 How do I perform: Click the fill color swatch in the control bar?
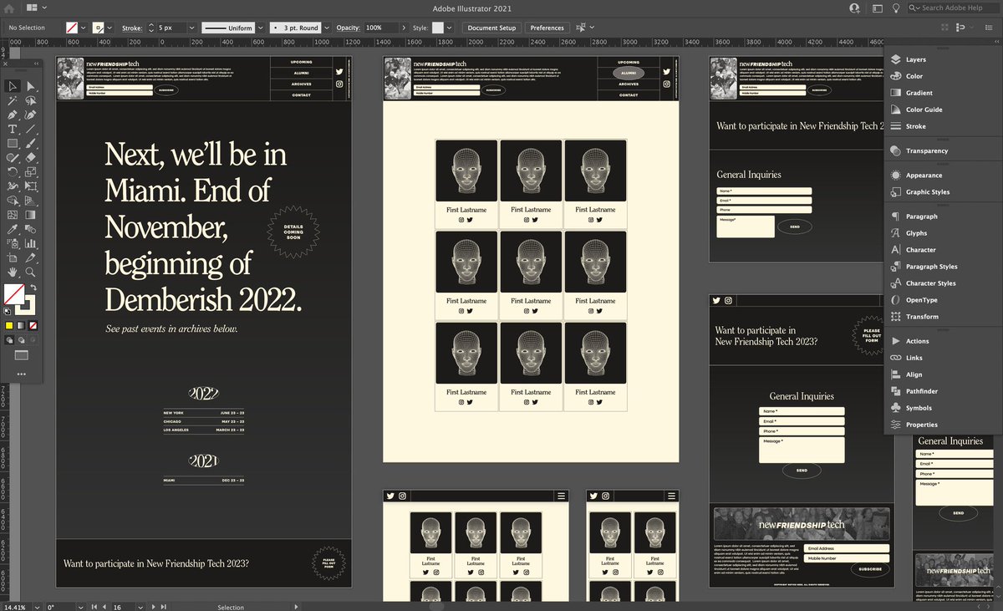pyautogui.click(x=73, y=28)
